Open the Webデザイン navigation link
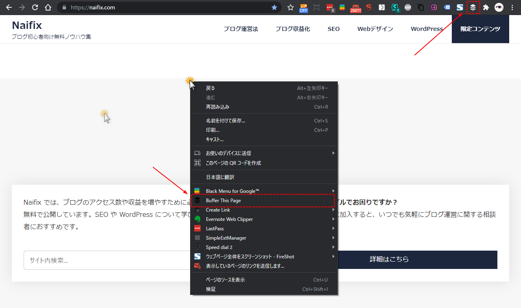The image size is (521, 308). click(375, 29)
